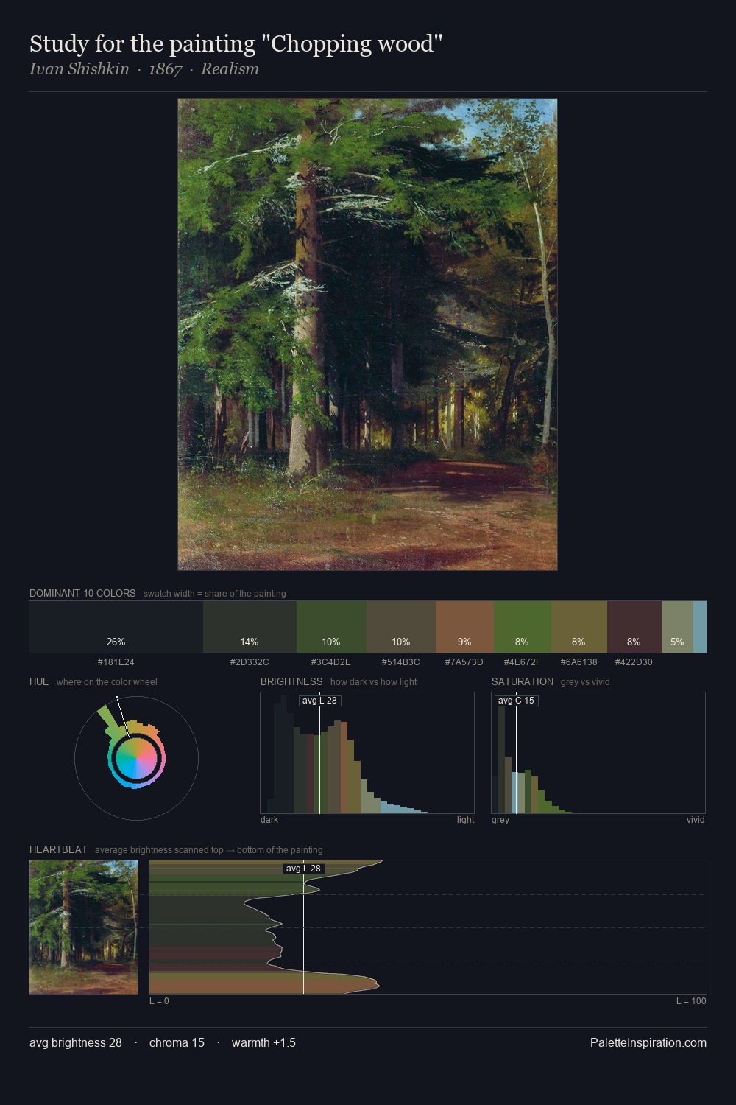Click the HUE section heading
Screen dimensions: 736x1105
pos(39,681)
